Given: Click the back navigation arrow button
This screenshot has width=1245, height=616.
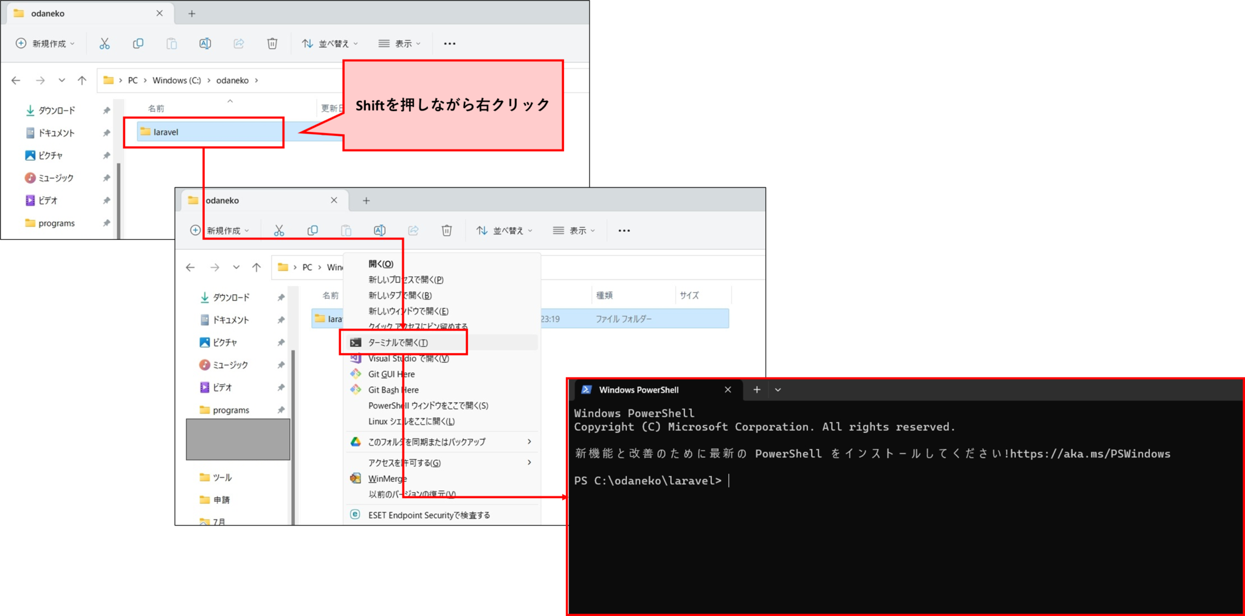Looking at the screenshot, I should (x=15, y=80).
